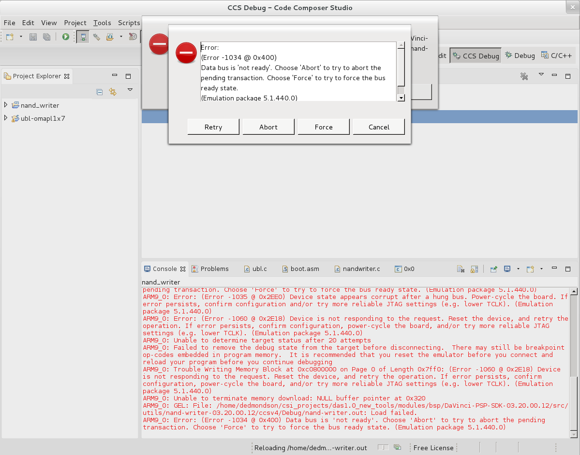The image size is (580, 455).
Task: Open the boot.asm editor tab
Action: [301, 269]
